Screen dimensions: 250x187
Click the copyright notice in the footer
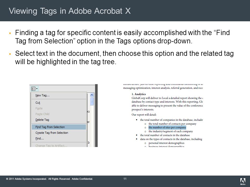[x=49, y=179]
